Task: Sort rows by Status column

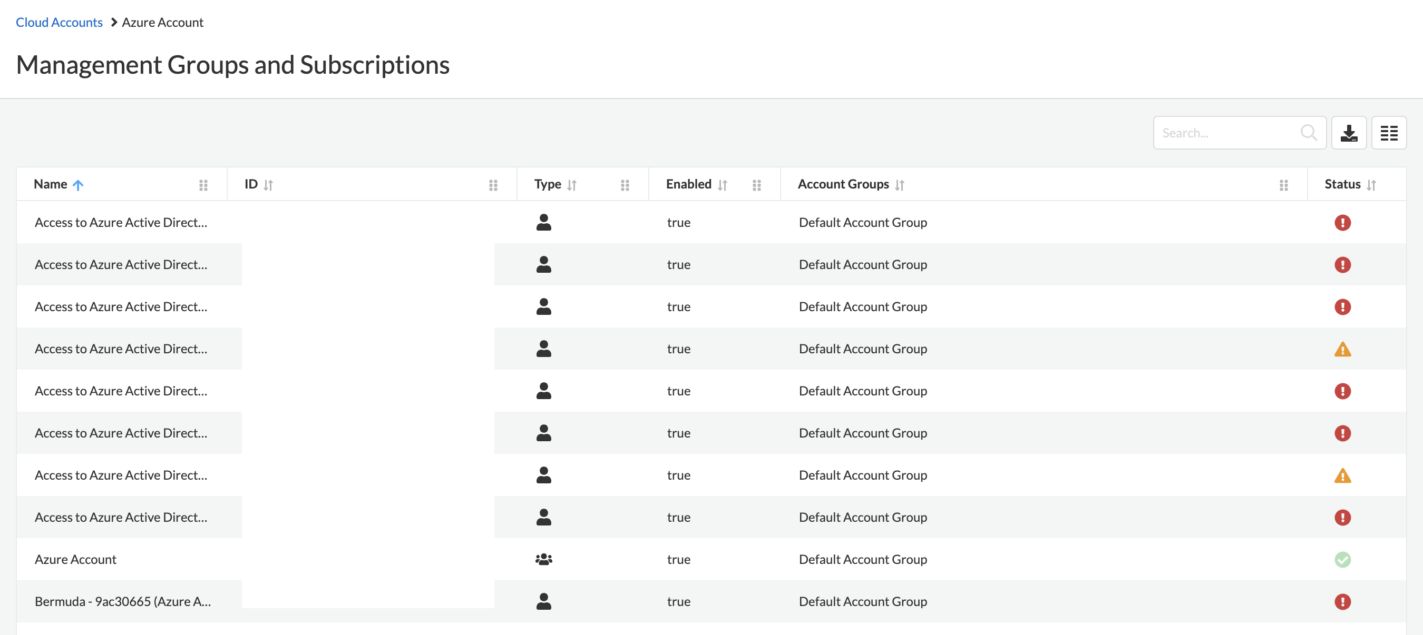Action: [x=1370, y=185]
